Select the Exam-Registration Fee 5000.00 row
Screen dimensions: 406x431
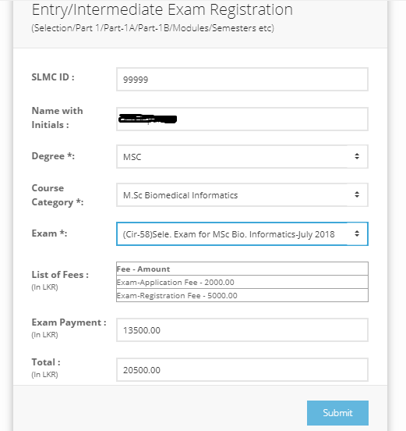point(242,295)
